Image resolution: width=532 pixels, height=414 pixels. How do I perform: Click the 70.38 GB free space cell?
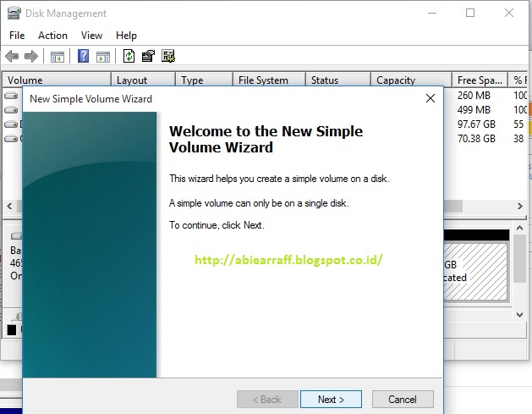[476, 139]
